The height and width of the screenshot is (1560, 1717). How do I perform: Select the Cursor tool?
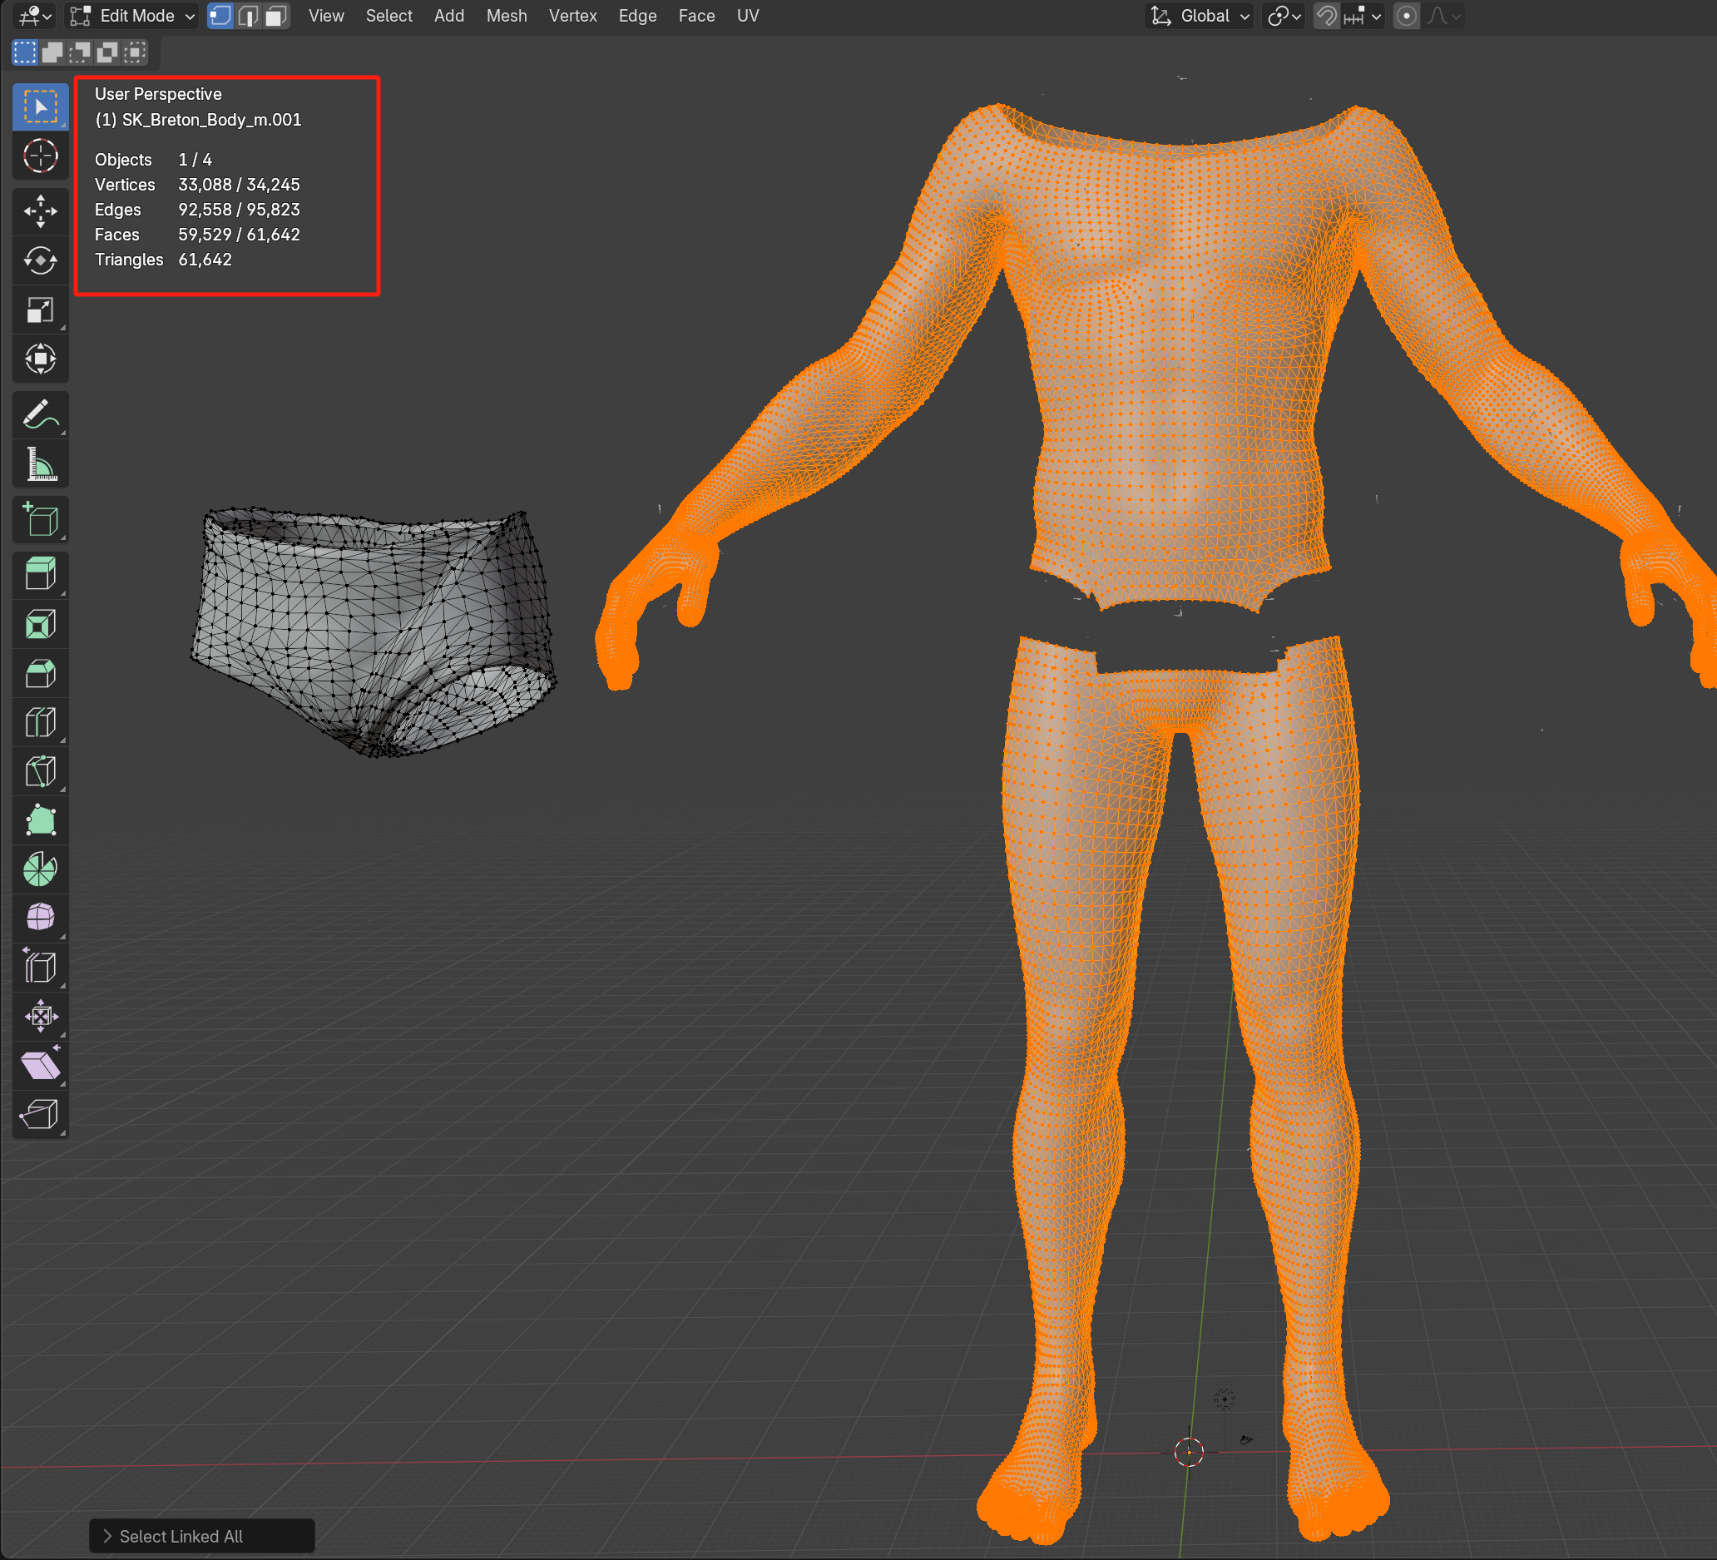point(40,156)
